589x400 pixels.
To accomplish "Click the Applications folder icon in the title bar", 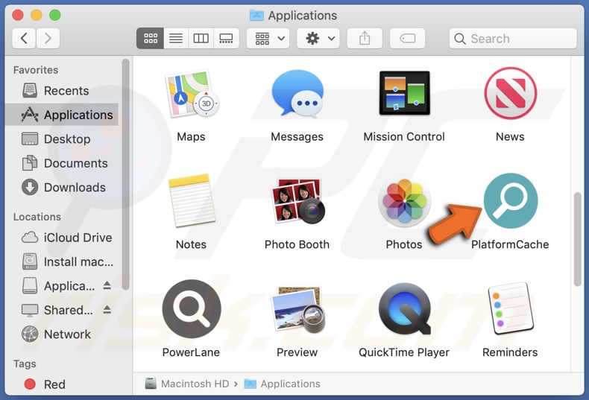I will [x=256, y=15].
